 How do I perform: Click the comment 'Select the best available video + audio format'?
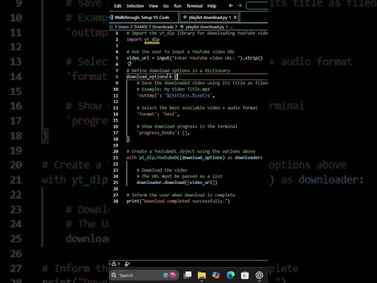(197, 108)
